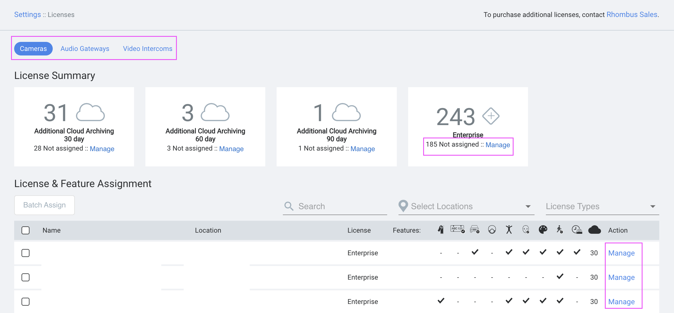Click the color palette feature icon
Screen dimensions: 674x313
(543, 230)
